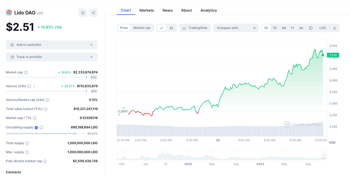Open the Compare with dropdown
Image resolution: width=350 pixels, height=176 pixels.
236,28
